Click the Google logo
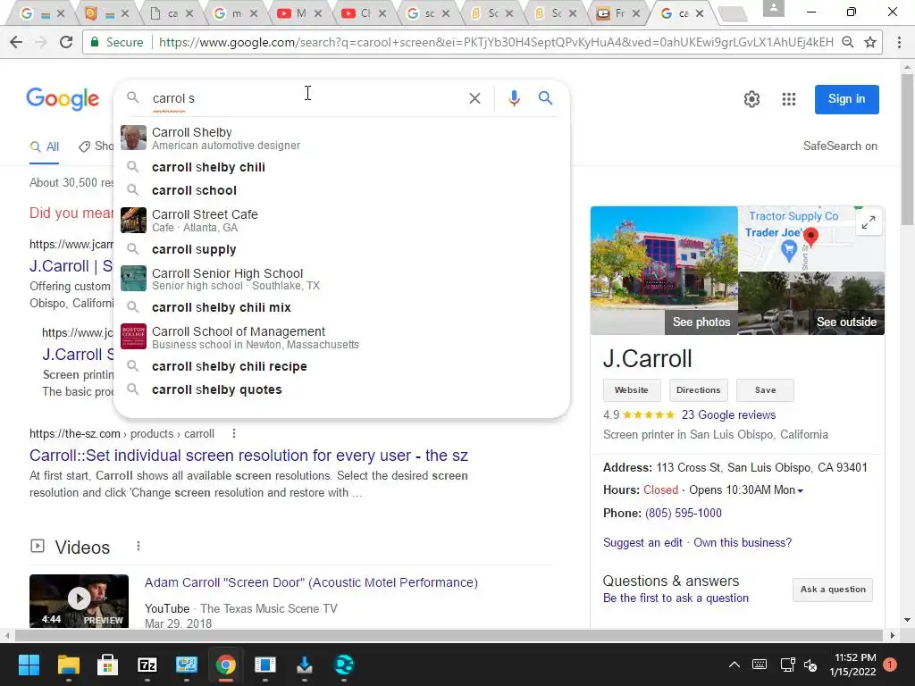The height and width of the screenshot is (686, 915). (x=63, y=98)
